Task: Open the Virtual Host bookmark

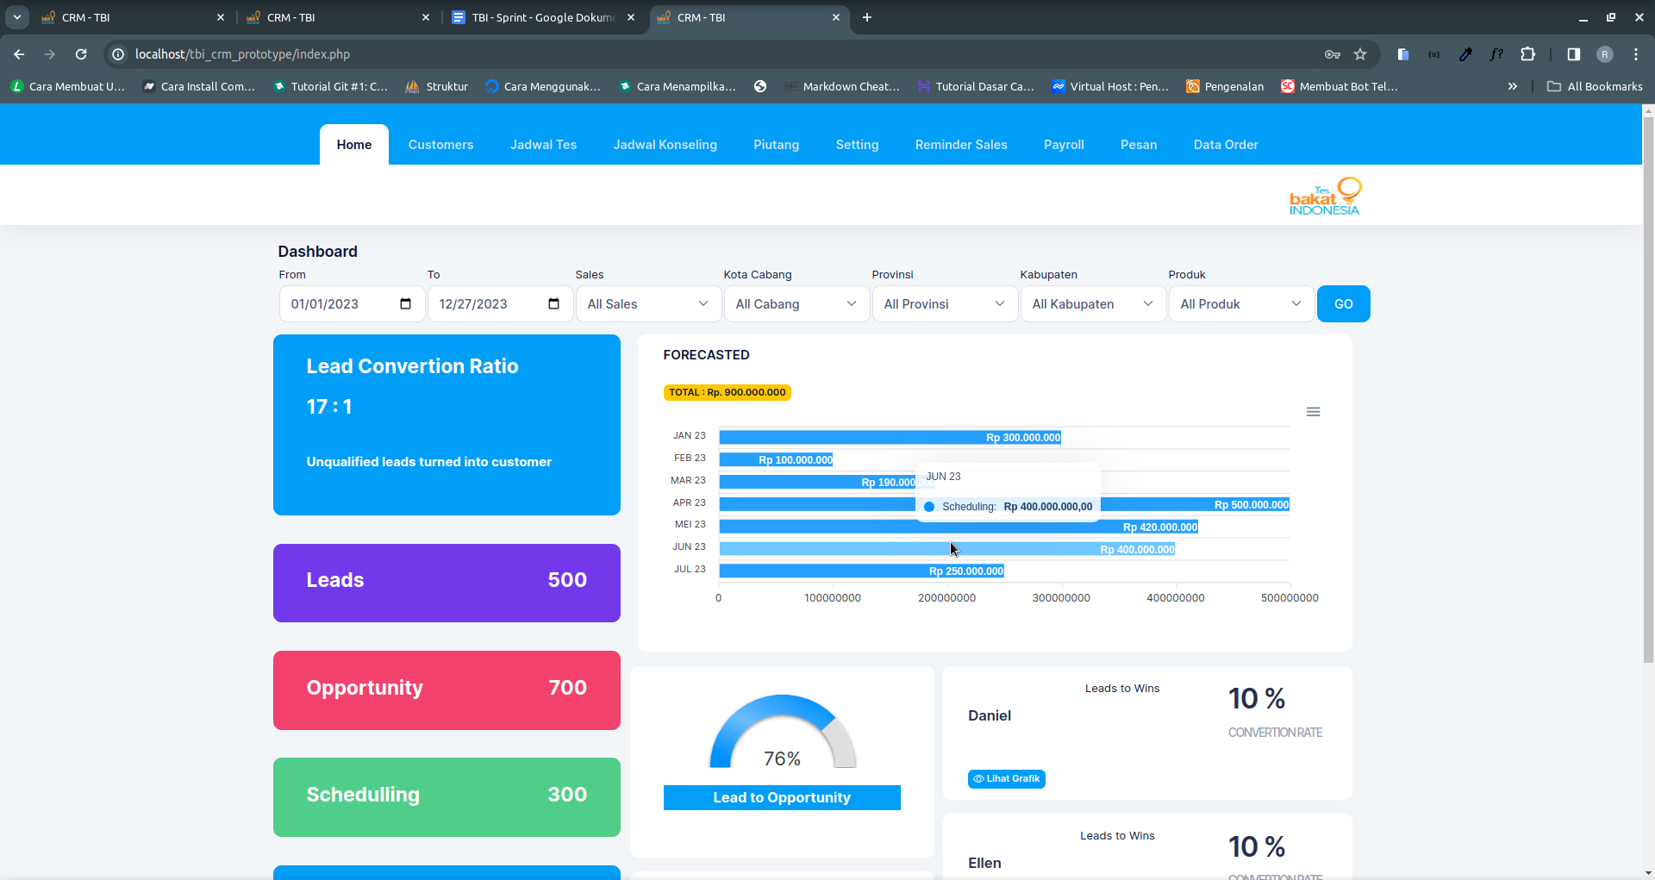Action: click(1110, 86)
